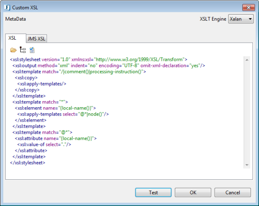Click the closing /xsl:stylesheet tag line

[27, 163]
